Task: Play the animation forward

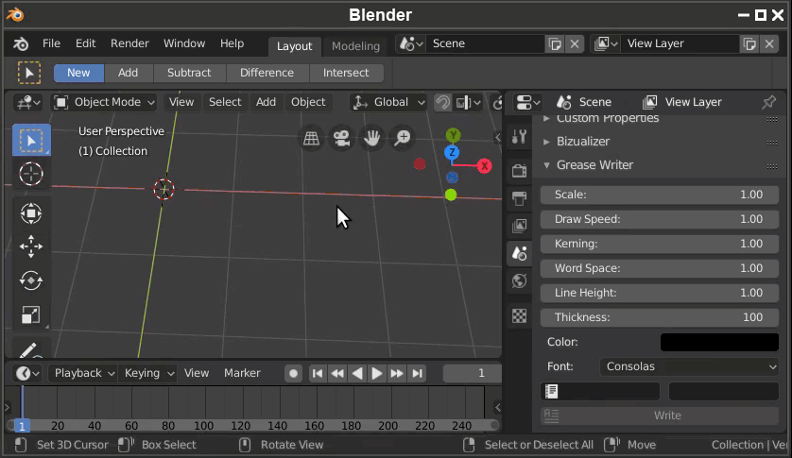Action: (x=377, y=374)
